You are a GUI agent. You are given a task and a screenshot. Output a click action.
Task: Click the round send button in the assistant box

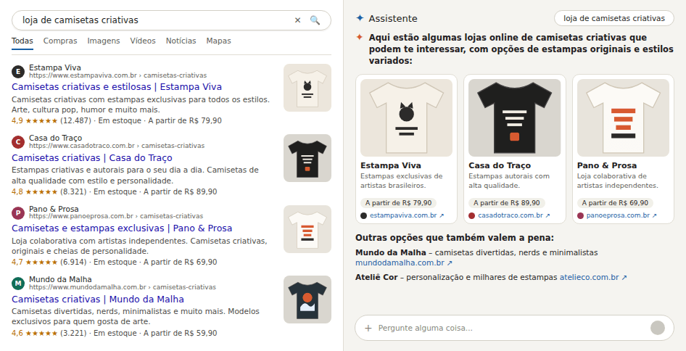coord(658,328)
